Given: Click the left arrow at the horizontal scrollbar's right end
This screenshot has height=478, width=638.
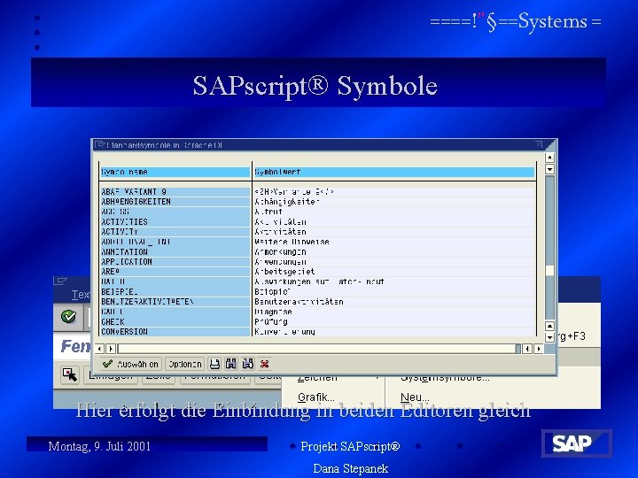Looking at the screenshot, I should pos(527,349).
